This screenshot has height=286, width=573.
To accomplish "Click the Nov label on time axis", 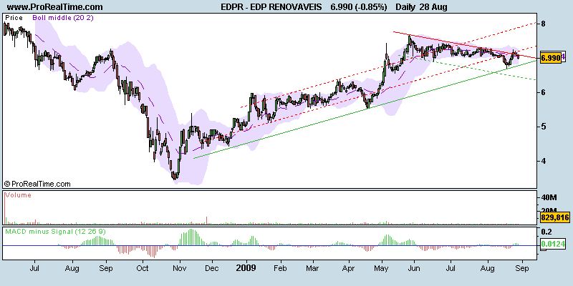I will tap(180, 268).
